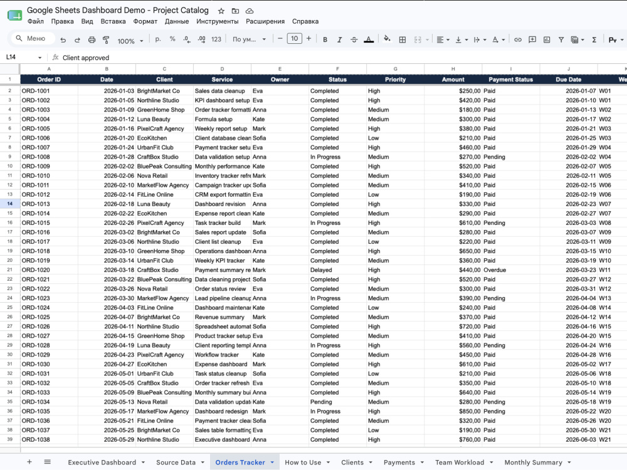Toggle strikethrough formatting
The image size is (627, 470).
[354, 39]
